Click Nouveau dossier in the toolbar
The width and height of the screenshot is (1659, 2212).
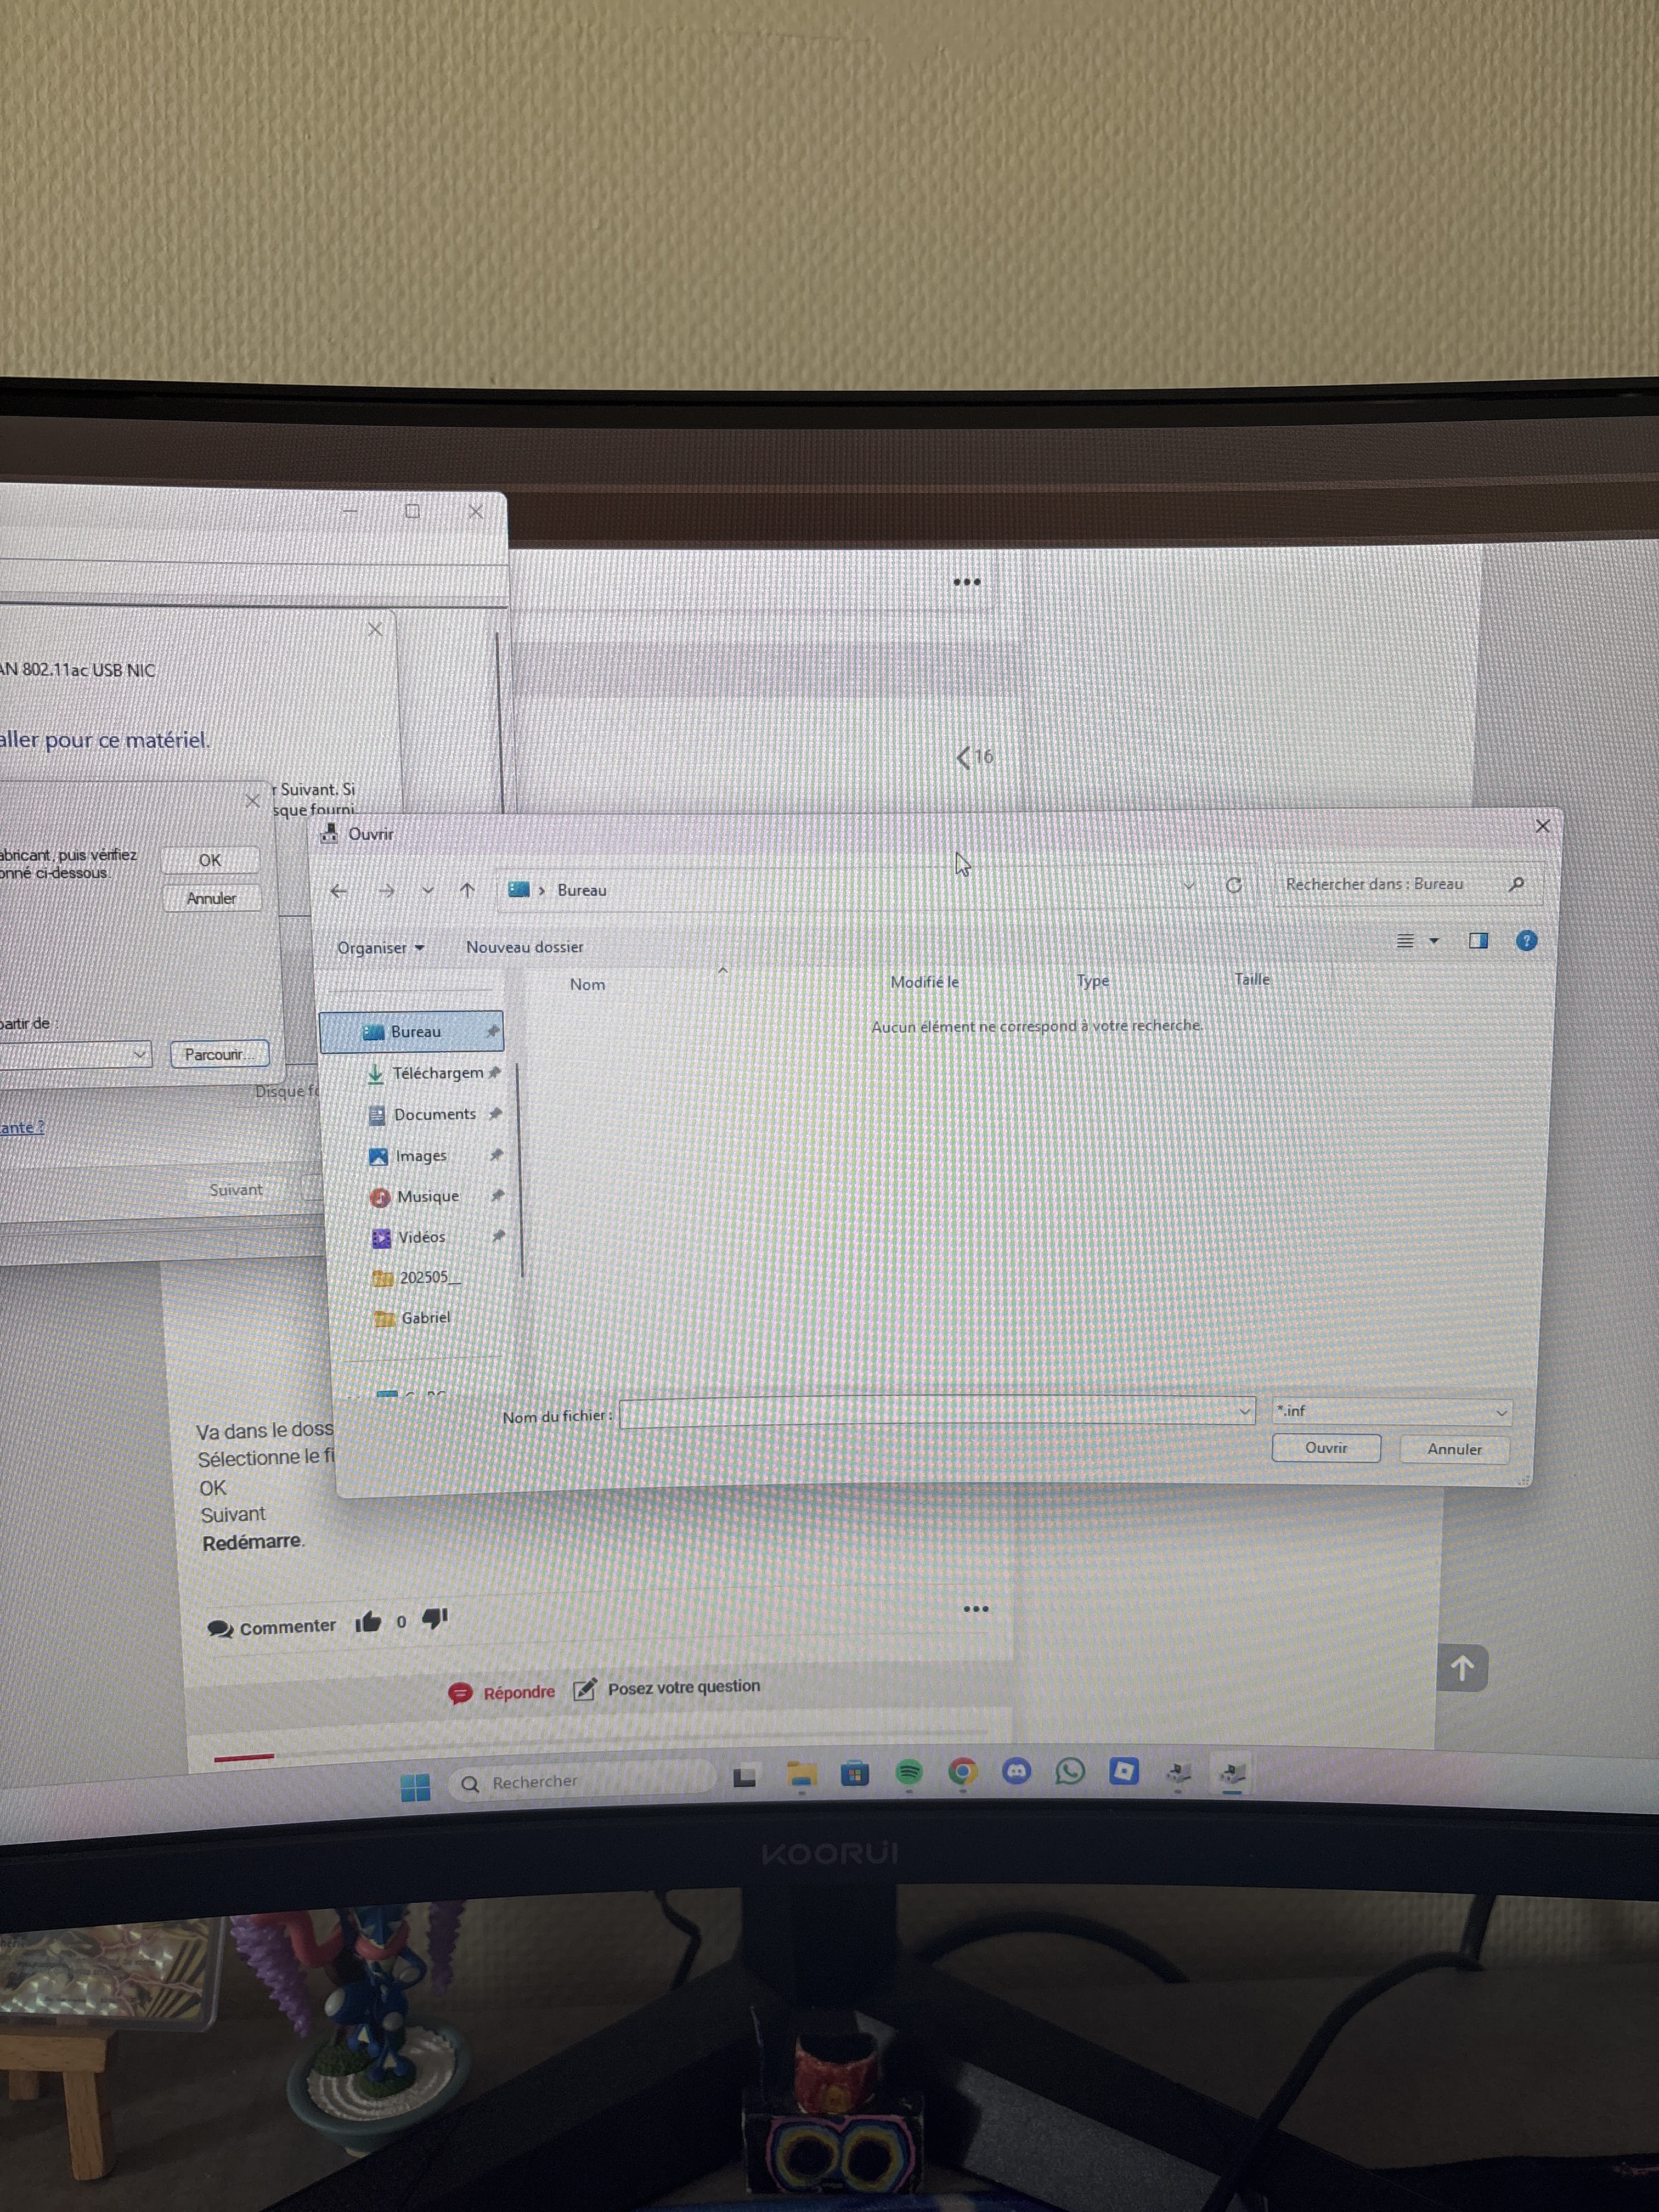point(524,947)
